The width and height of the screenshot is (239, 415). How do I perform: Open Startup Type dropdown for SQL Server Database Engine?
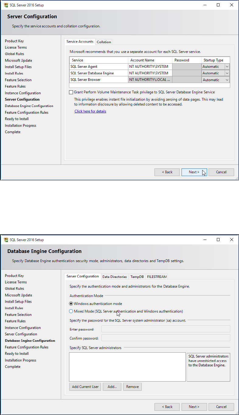click(x=227, y=73)
